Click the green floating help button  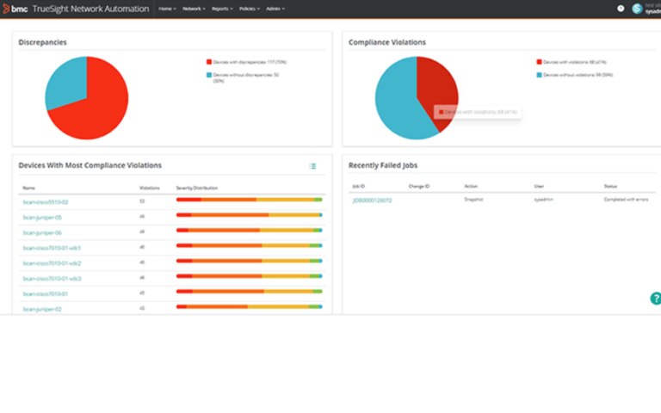pos(655,299)
